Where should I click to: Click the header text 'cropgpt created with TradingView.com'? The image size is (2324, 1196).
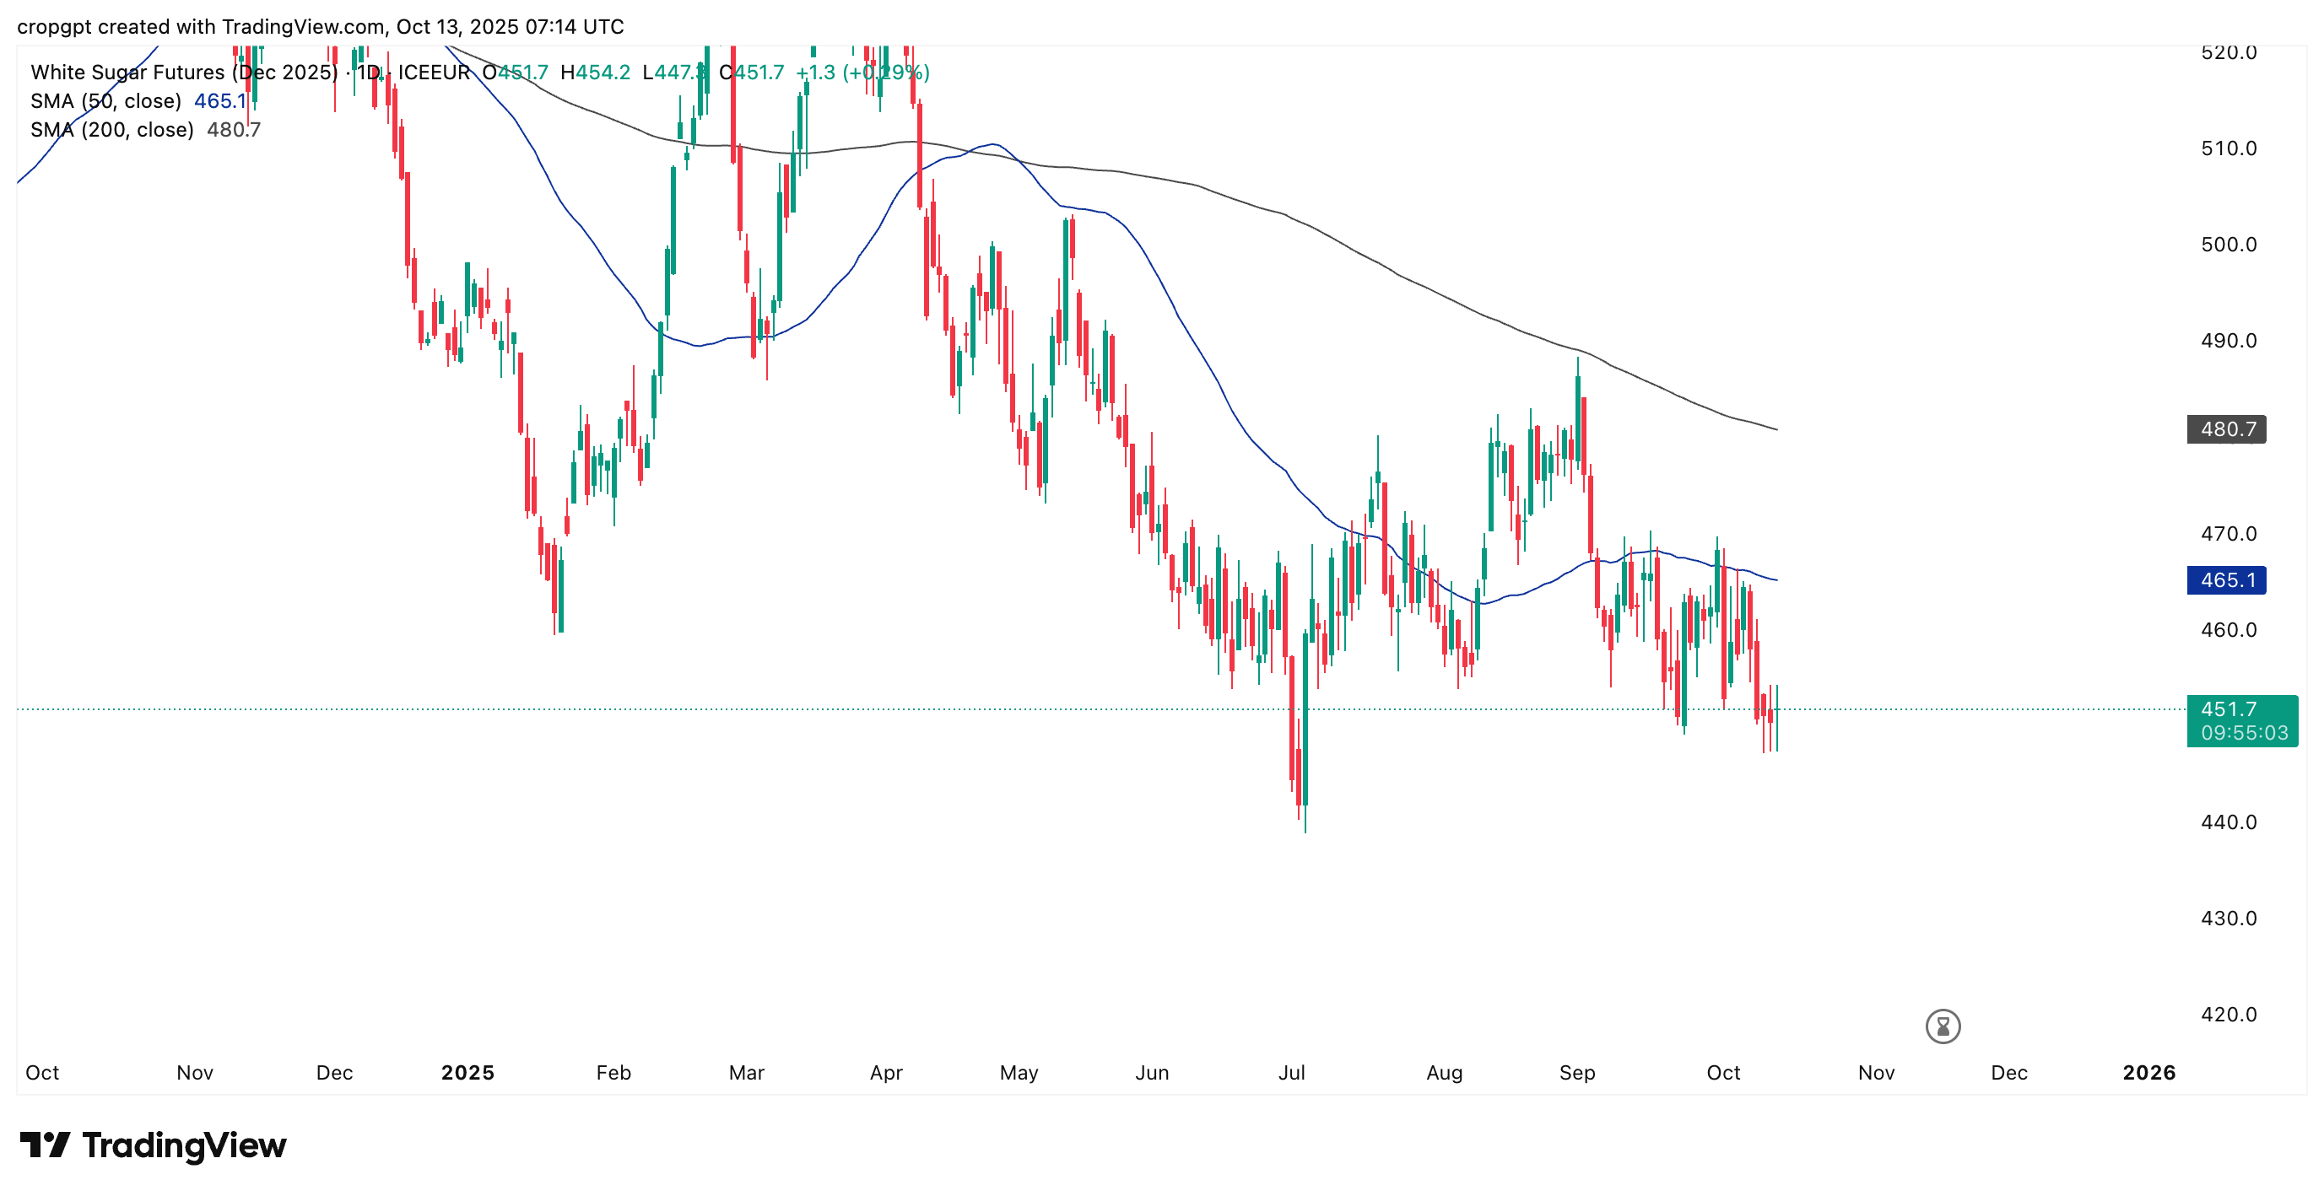point(202,26)
